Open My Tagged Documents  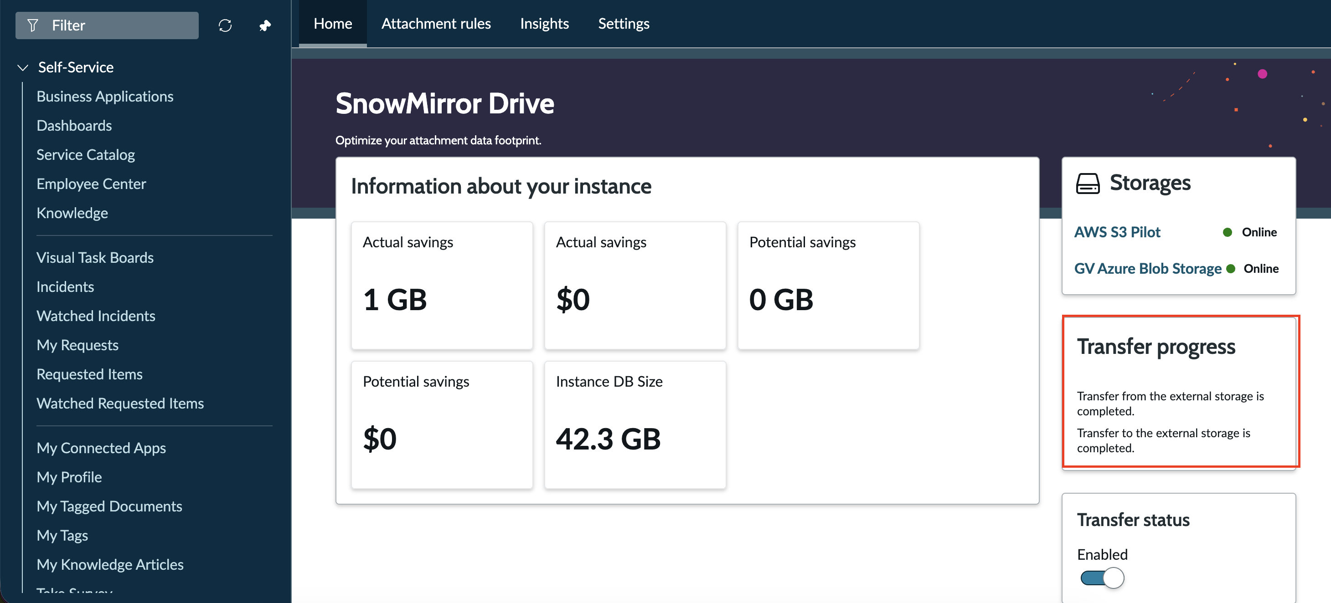point(109,506)
